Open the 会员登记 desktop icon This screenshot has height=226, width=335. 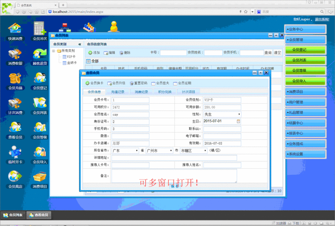[40, 81]
